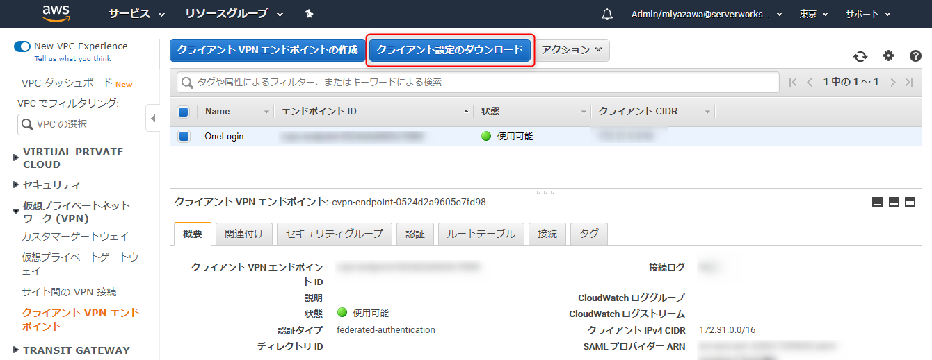Maximize the details pane layout icon

click(911, 202)
